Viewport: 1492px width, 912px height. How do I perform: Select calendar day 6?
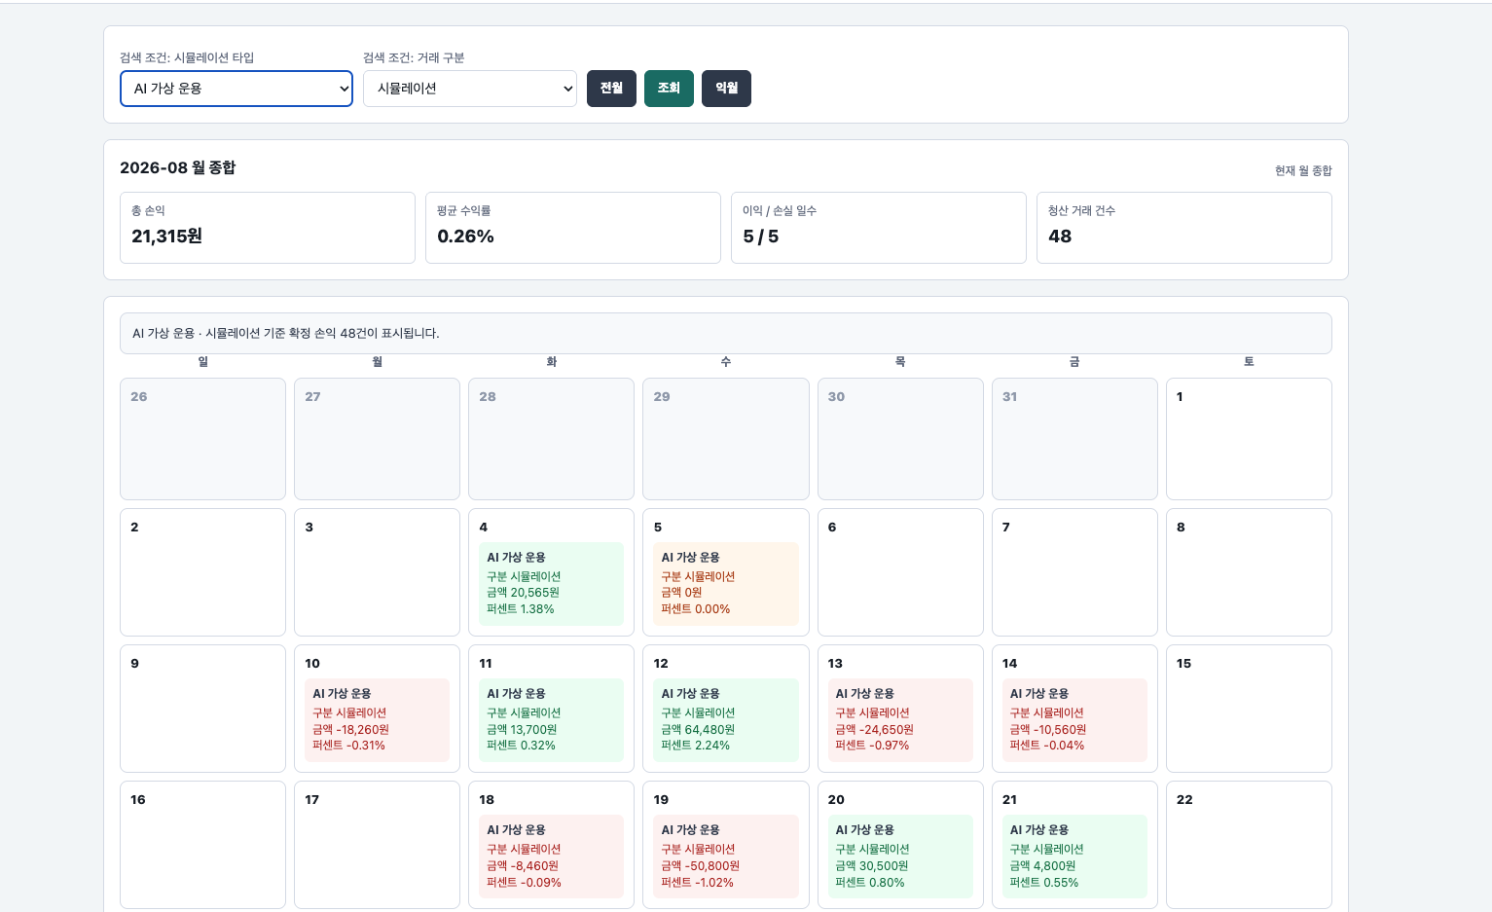coord(900,572)
